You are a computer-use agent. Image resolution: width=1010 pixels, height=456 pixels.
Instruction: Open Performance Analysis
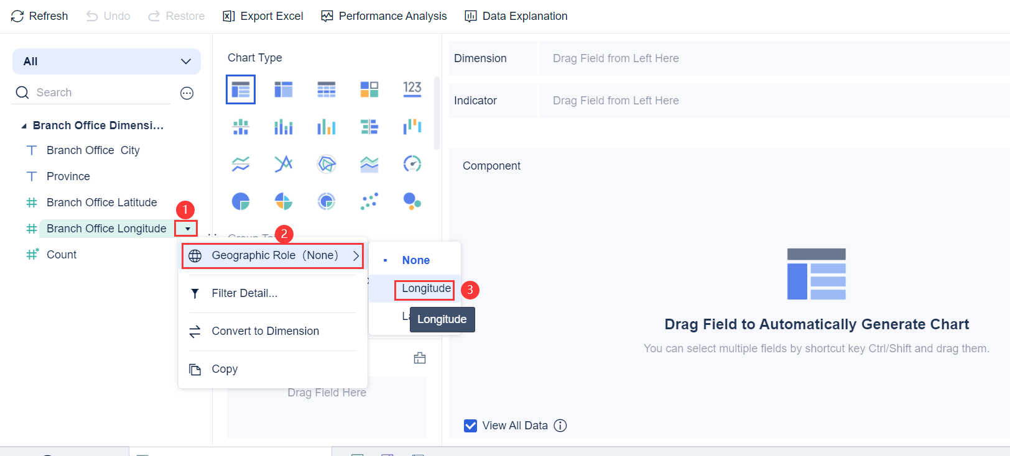click(384, 16)
